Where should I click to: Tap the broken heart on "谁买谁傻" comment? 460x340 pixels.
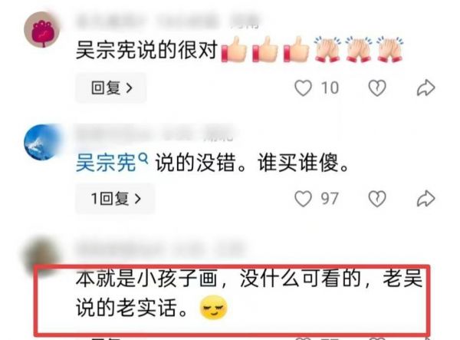(x=377, y=199)
